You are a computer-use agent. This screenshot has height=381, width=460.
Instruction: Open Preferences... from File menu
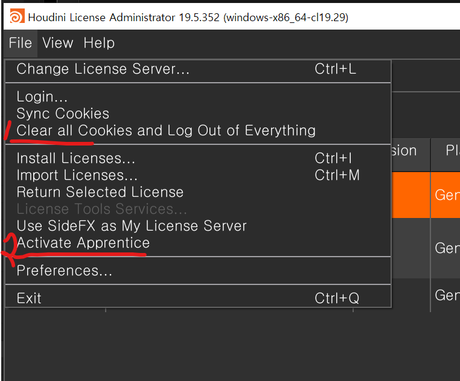click(198, 271)
